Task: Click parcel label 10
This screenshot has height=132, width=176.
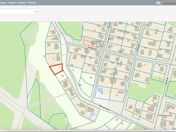Action: [x=151, y=45]
